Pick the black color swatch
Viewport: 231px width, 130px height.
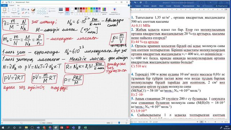(x=76, y=8)
